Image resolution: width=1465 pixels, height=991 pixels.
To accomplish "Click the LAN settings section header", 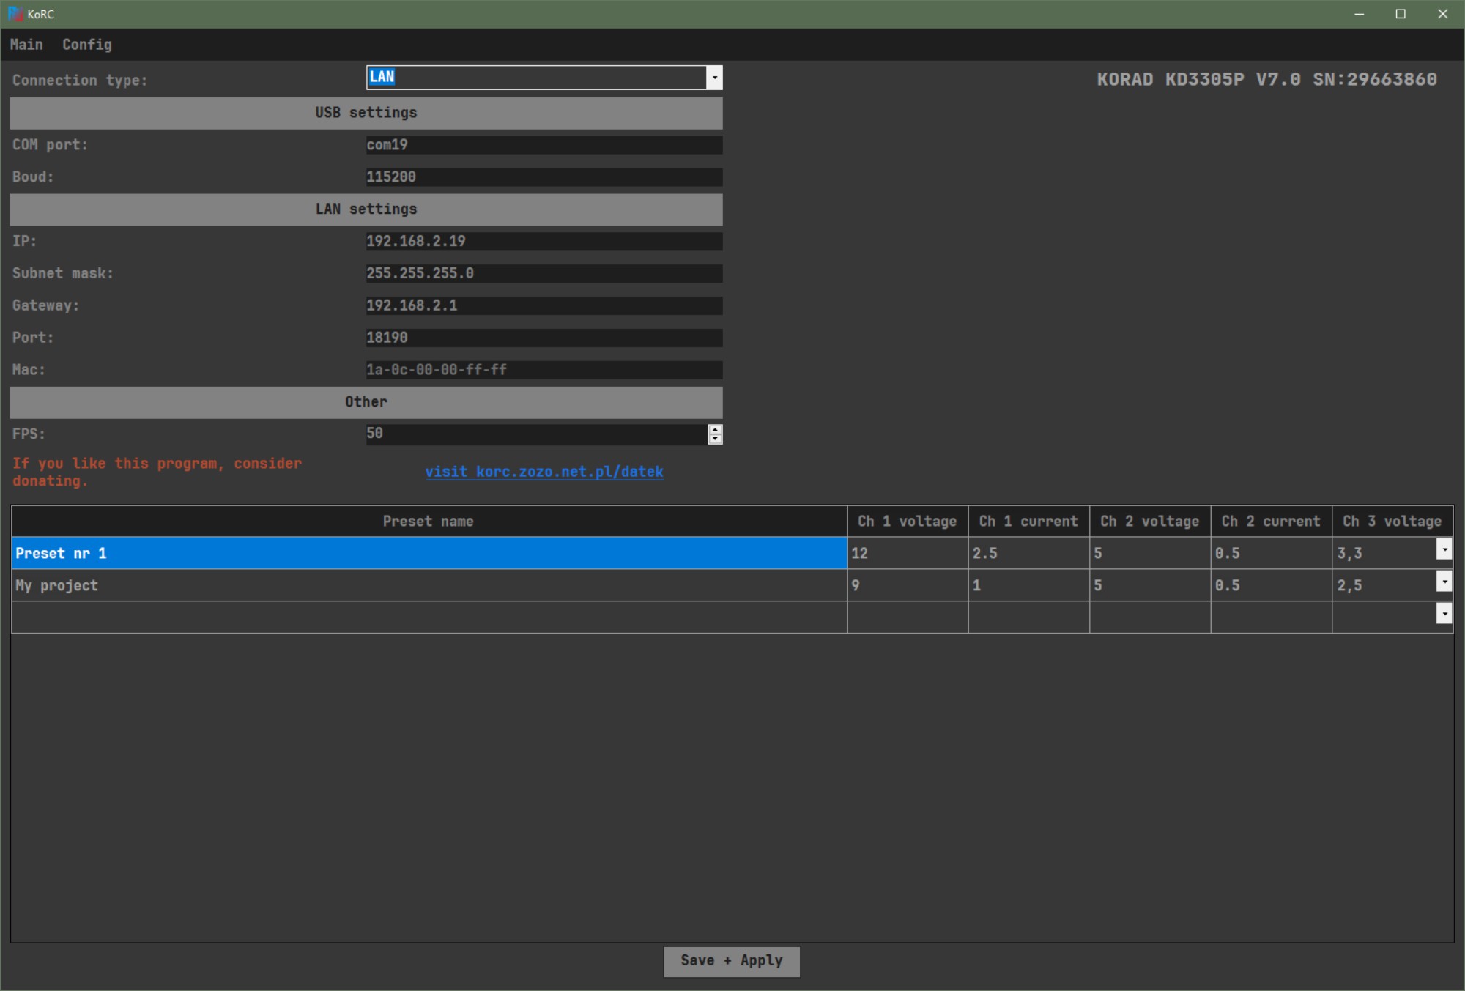I will coord(366,209).
